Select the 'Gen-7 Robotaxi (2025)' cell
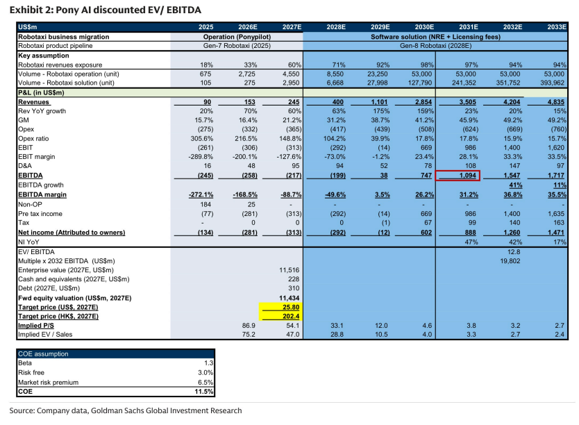 pos(237,46)
